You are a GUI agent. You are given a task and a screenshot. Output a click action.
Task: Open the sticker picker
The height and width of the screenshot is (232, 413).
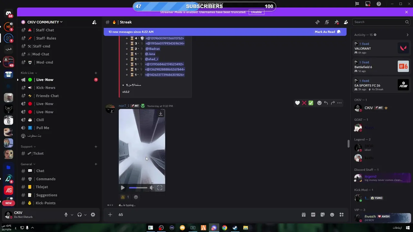click(323, 215)
